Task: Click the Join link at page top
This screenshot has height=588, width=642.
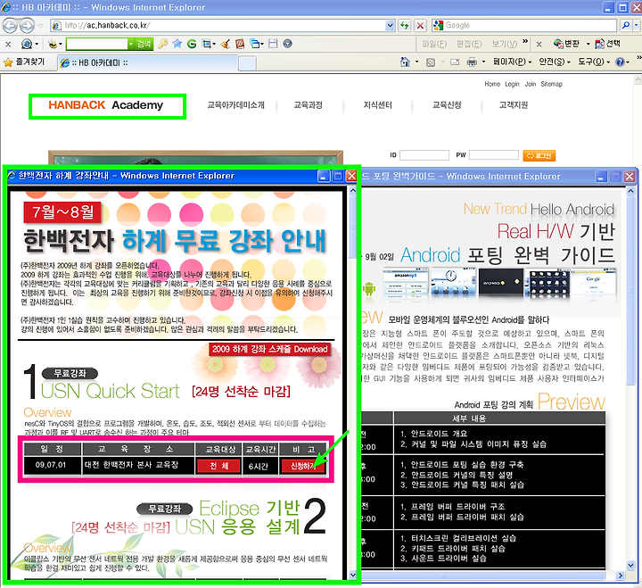Action: point(531,84)
